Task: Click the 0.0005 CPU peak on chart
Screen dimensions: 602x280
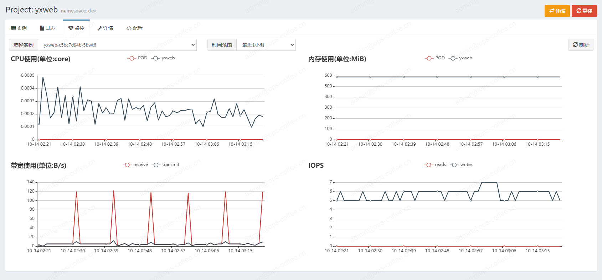Action: click(x=43, y=77)
